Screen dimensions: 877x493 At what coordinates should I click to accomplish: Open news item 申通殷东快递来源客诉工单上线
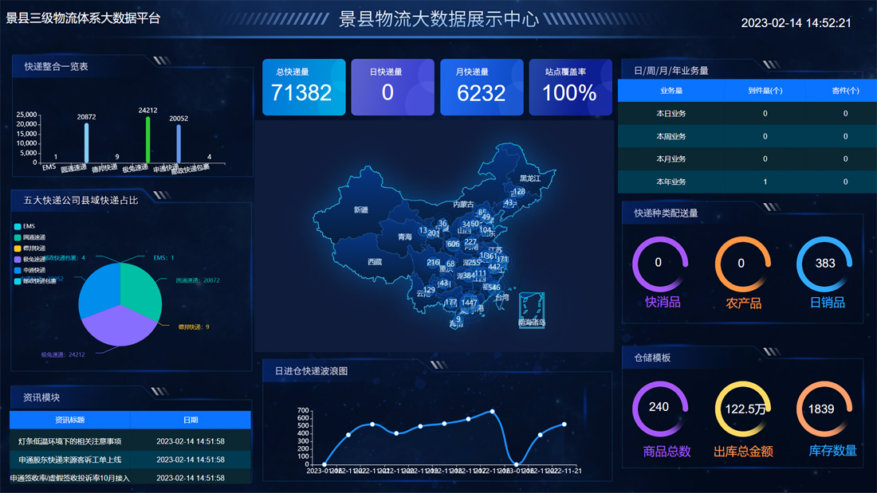click(x=70, y=460)
